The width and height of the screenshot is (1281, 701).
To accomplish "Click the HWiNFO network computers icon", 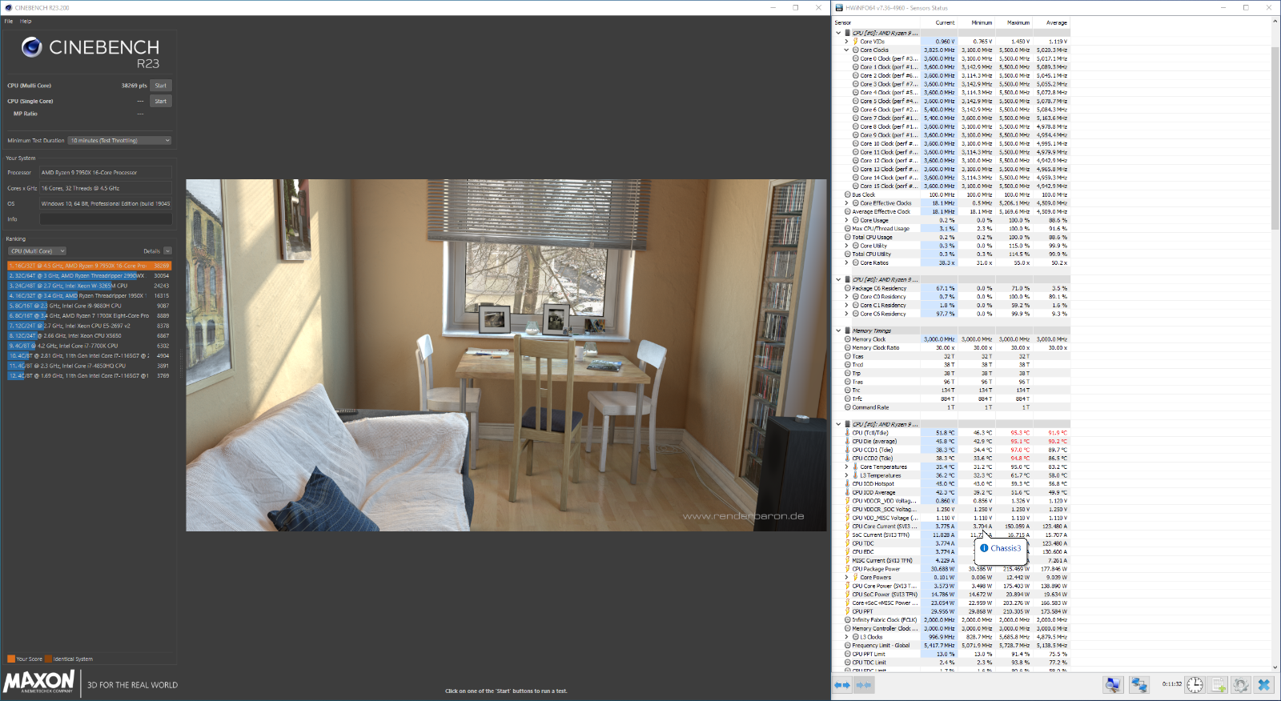I will pos(1139,685).
